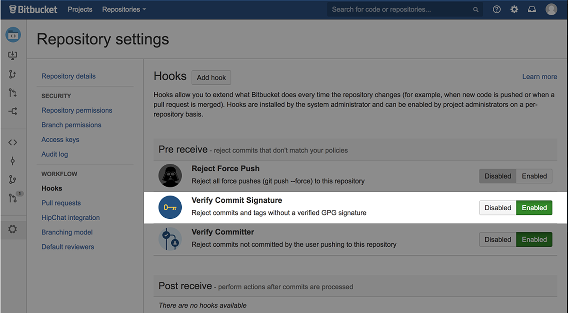Open your profile avatar
This screenshot has width=568, height=313.
[x=551, y=9]
